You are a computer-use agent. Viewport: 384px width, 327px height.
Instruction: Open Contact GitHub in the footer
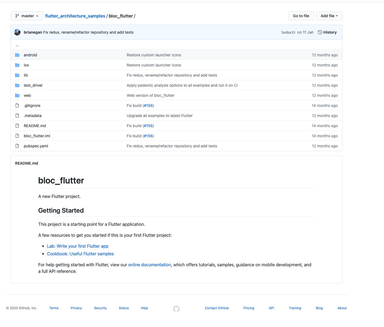217,308
